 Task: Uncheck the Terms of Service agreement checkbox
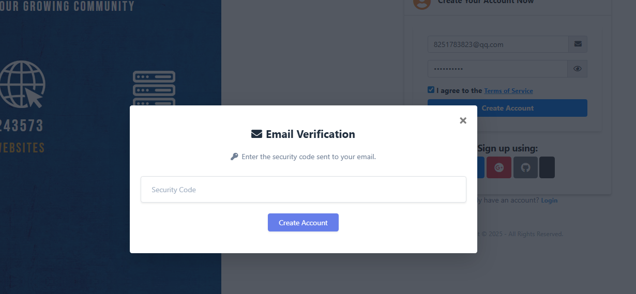coord(431,90)
